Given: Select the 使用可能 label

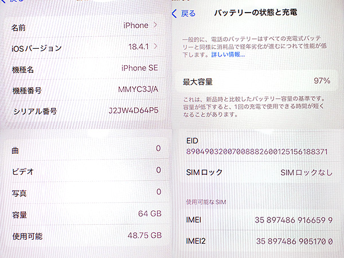Looking at the screenshot, I should 28,236.
